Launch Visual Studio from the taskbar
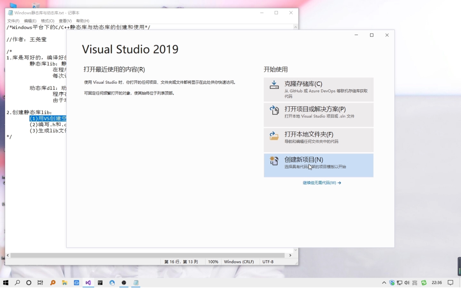 88,283
